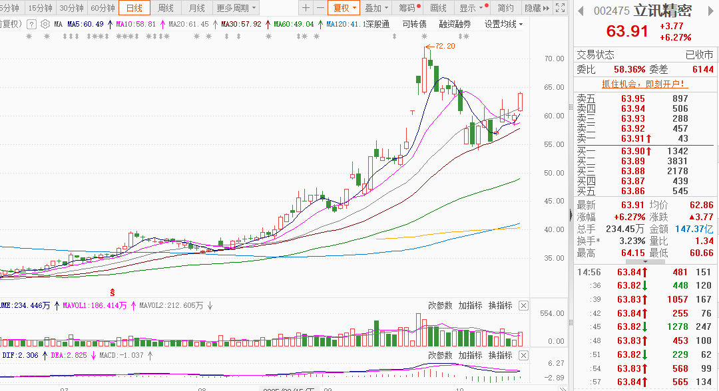Click the red S signal marker on chart
719x391 pixels.
click(x=113, y=292)
